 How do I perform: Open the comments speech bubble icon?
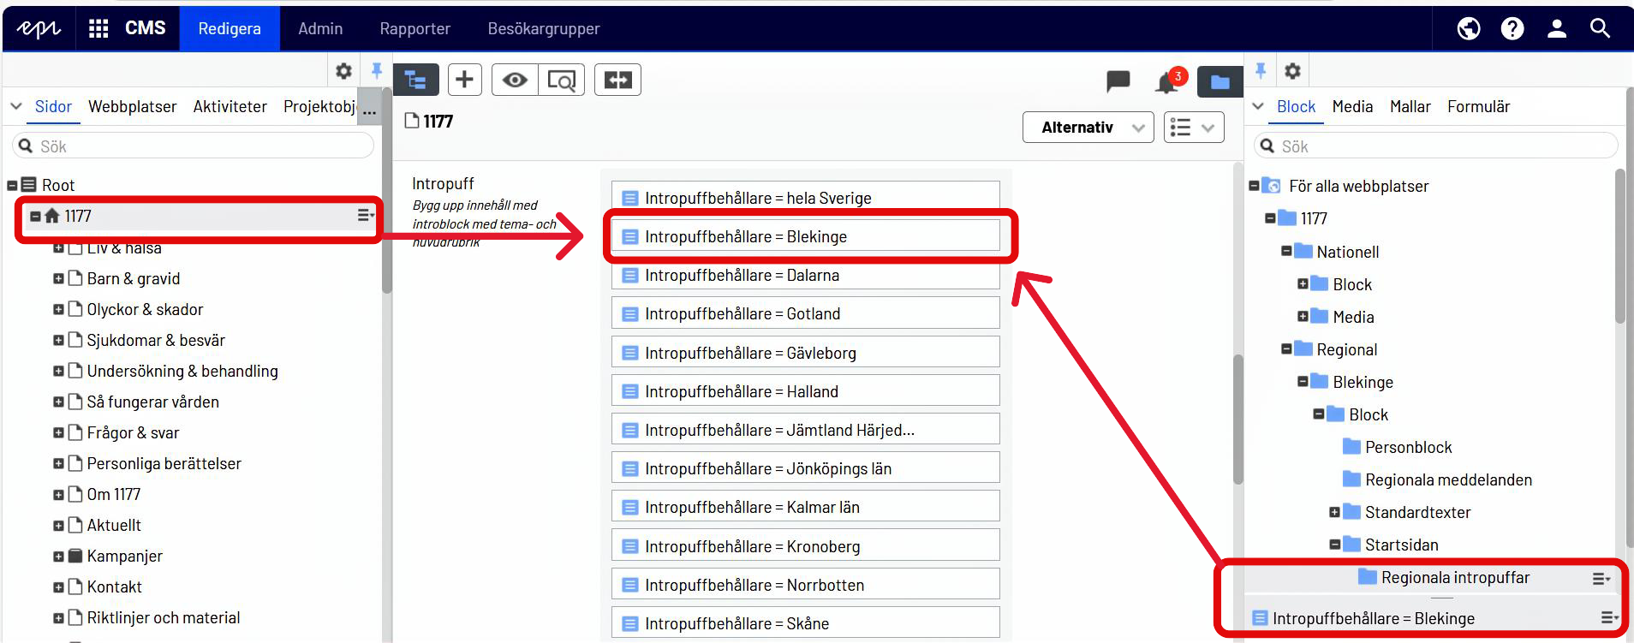point(1118,81)
